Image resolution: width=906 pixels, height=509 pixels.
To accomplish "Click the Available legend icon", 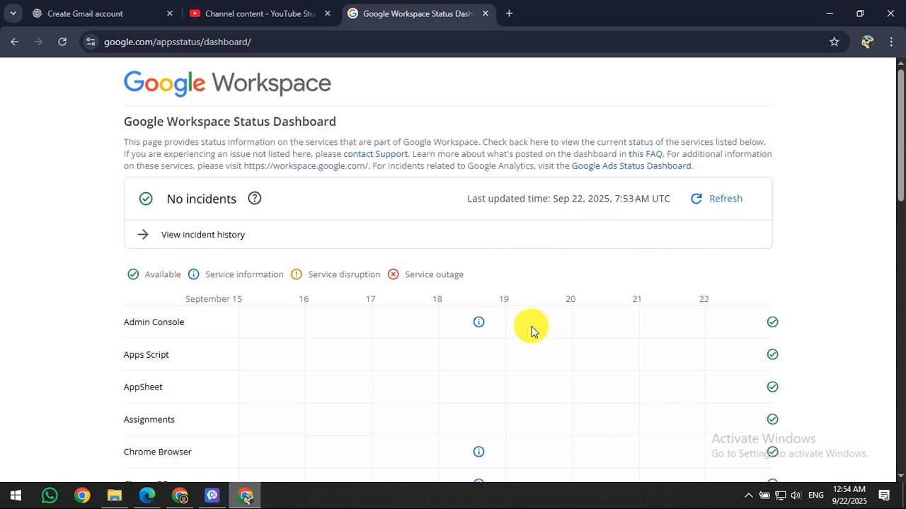I will [133, 274].
